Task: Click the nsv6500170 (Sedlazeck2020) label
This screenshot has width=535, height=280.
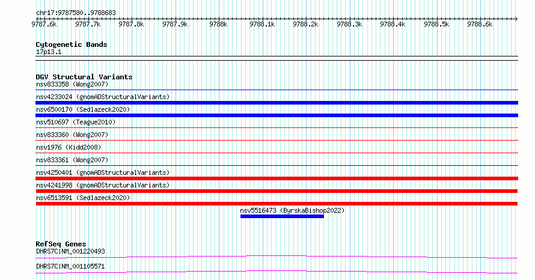Action: [83, 109]
